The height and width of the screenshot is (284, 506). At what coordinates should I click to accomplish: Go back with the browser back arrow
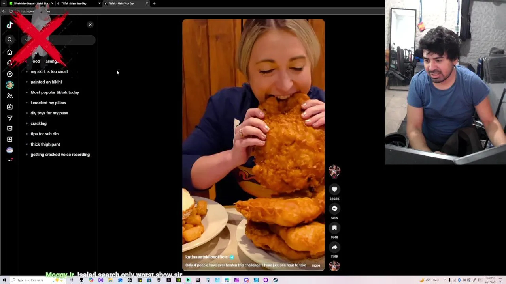click(x=4, y=11)
